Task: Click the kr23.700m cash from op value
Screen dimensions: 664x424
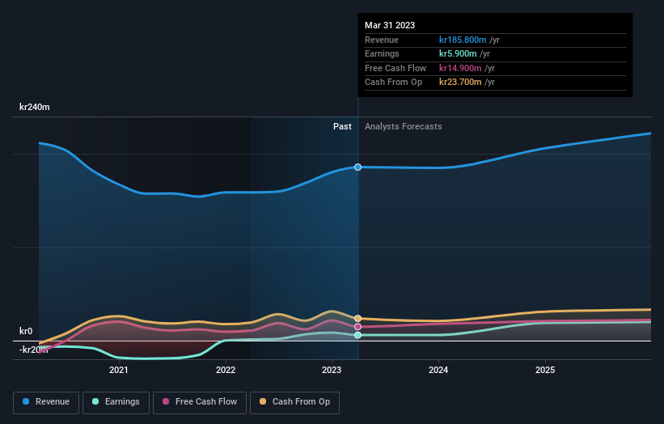Action: (x=460, y=83)
